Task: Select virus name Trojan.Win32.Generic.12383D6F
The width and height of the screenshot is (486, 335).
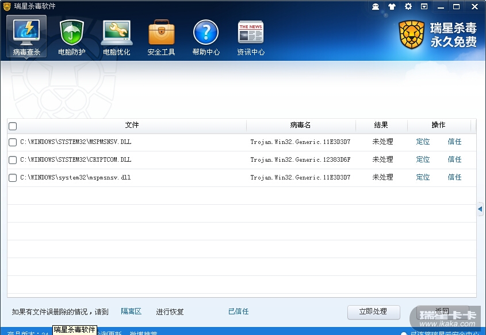Action: pos(300,159)
